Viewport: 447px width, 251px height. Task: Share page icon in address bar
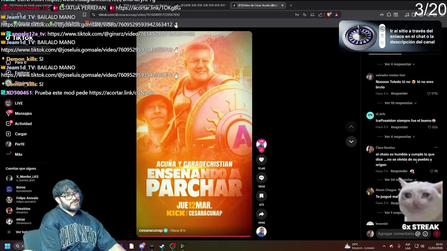tap(320, 15)
